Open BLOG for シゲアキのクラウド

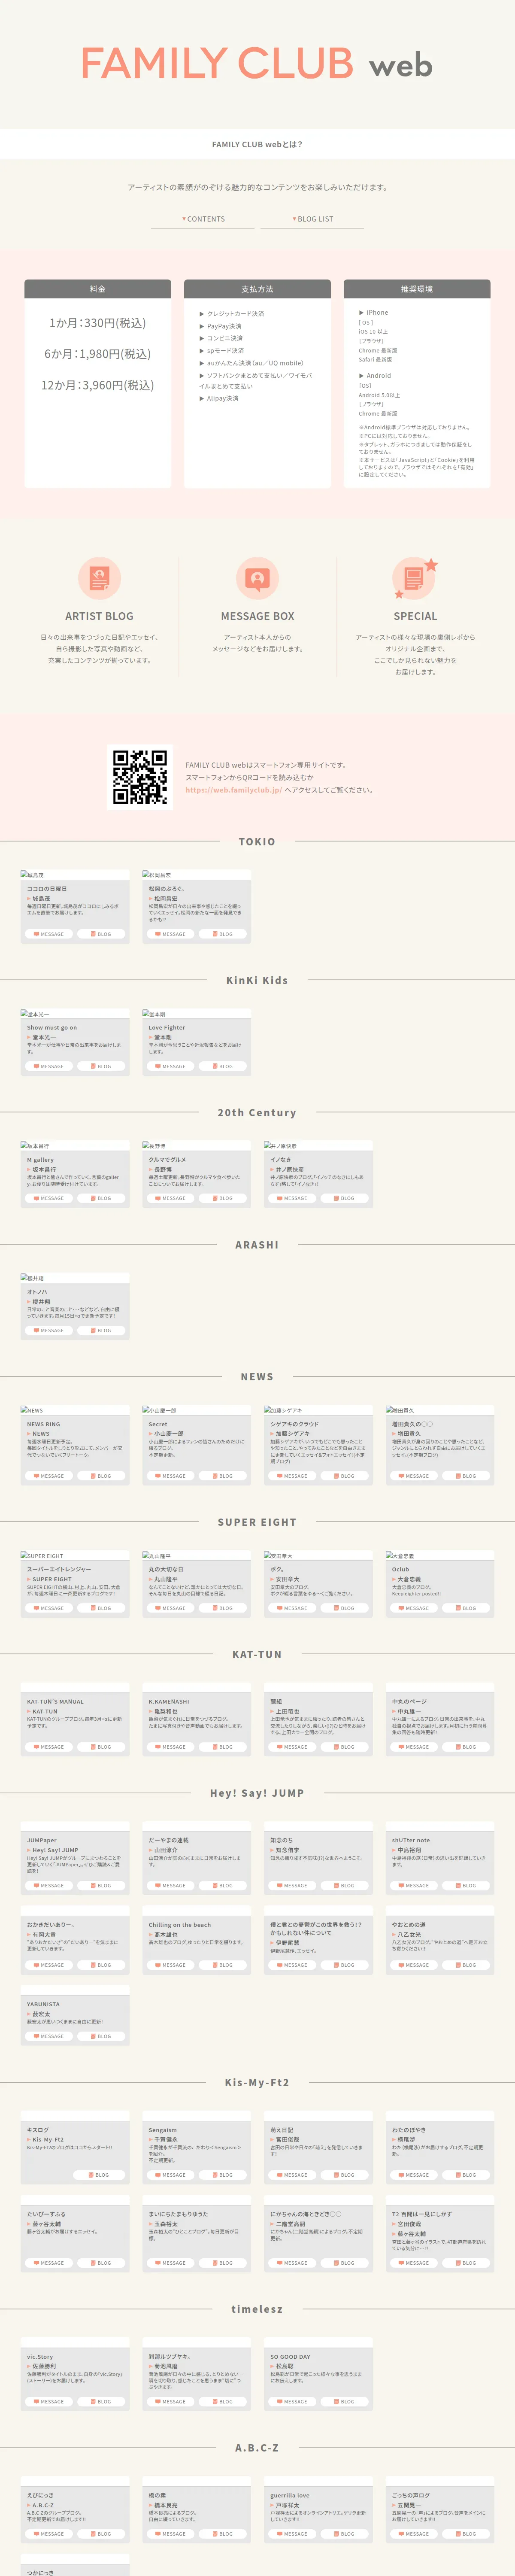click(345, 1476)
